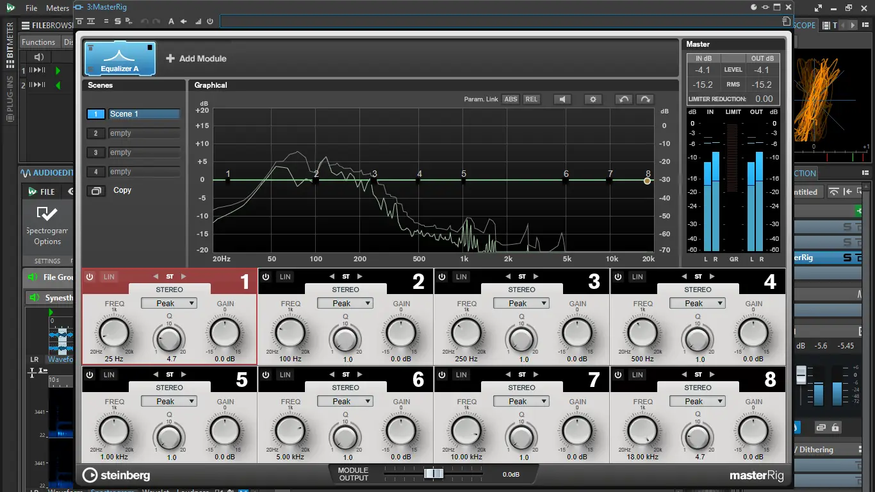The image size is (875, 492).
Task: Open filter type dropdown for band 4
Action: coord(697,303)
